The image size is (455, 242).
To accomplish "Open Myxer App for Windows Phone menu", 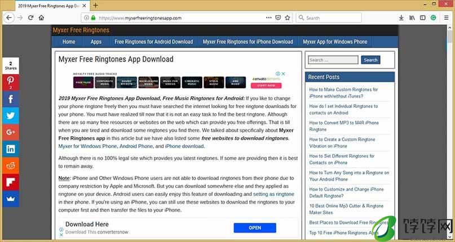I will [x=335, y=42].
